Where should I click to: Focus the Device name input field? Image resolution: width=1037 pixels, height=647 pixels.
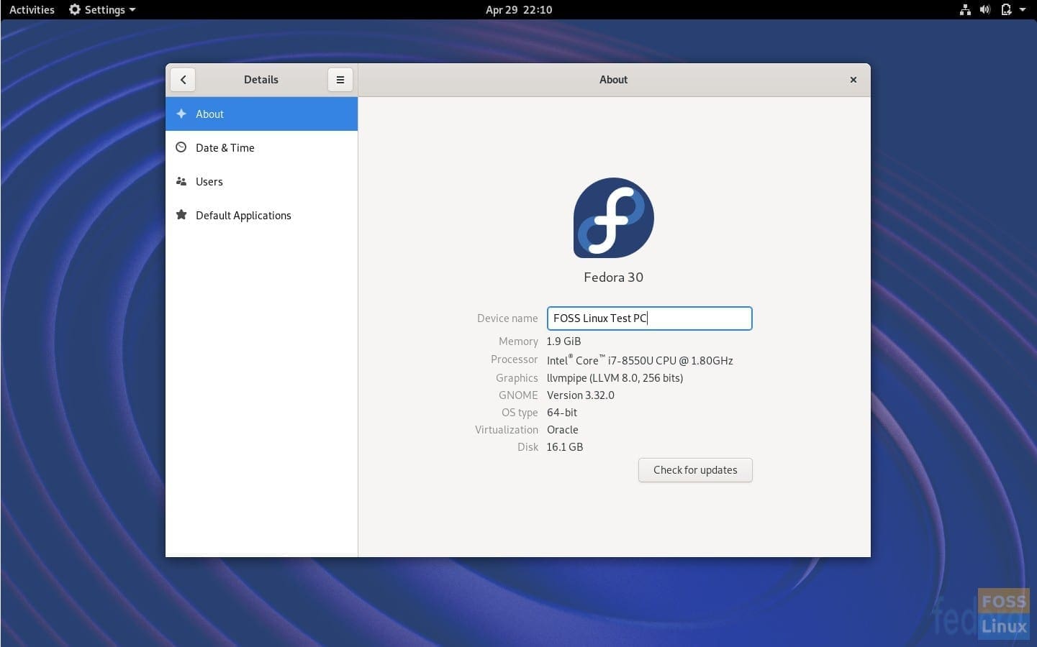pyautogui.click(x=649, y=318)
